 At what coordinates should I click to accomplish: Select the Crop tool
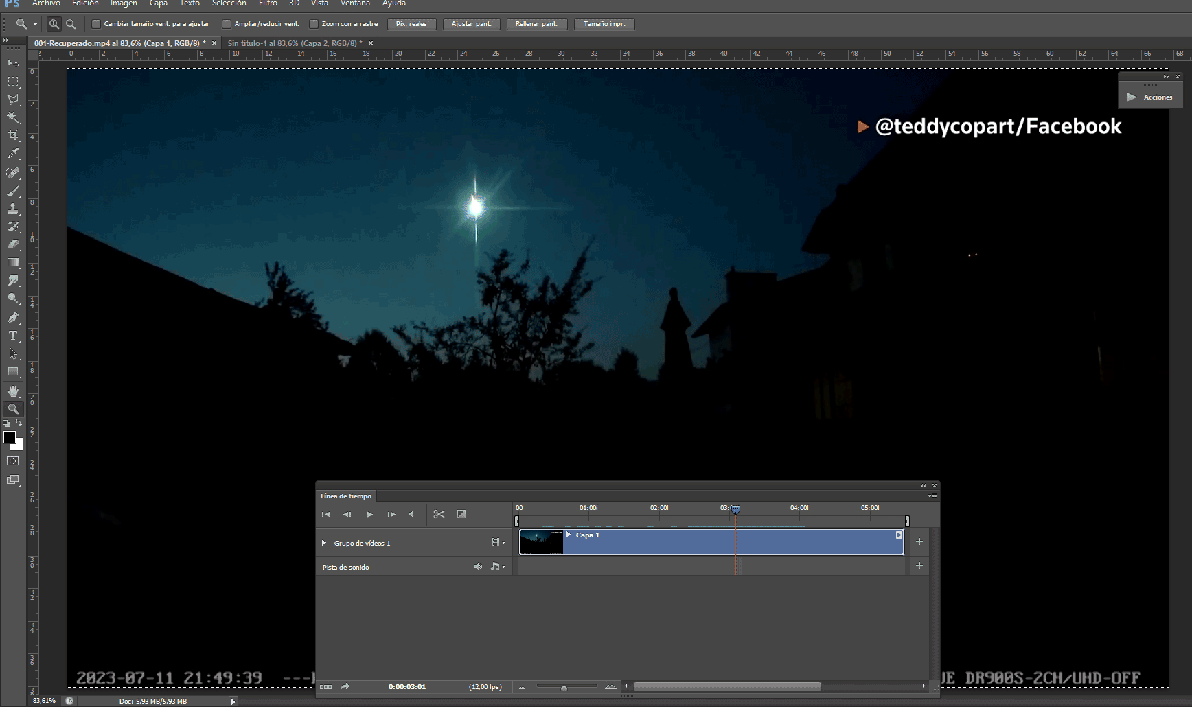pos(13,135)
